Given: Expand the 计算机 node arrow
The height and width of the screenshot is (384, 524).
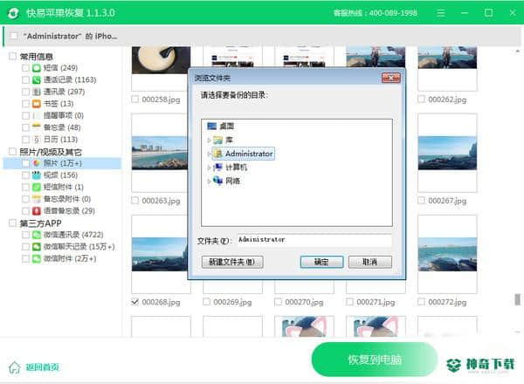Looking at the screenshot, I should point(209,168).
